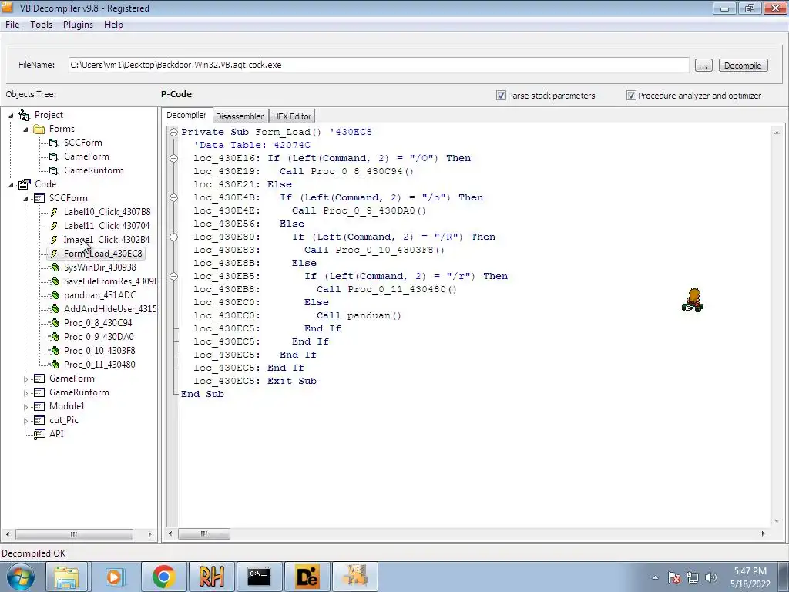Screen dimensions: 789x592
Task: Select the GameForm form icon under Forms
Action: [54, 157]
